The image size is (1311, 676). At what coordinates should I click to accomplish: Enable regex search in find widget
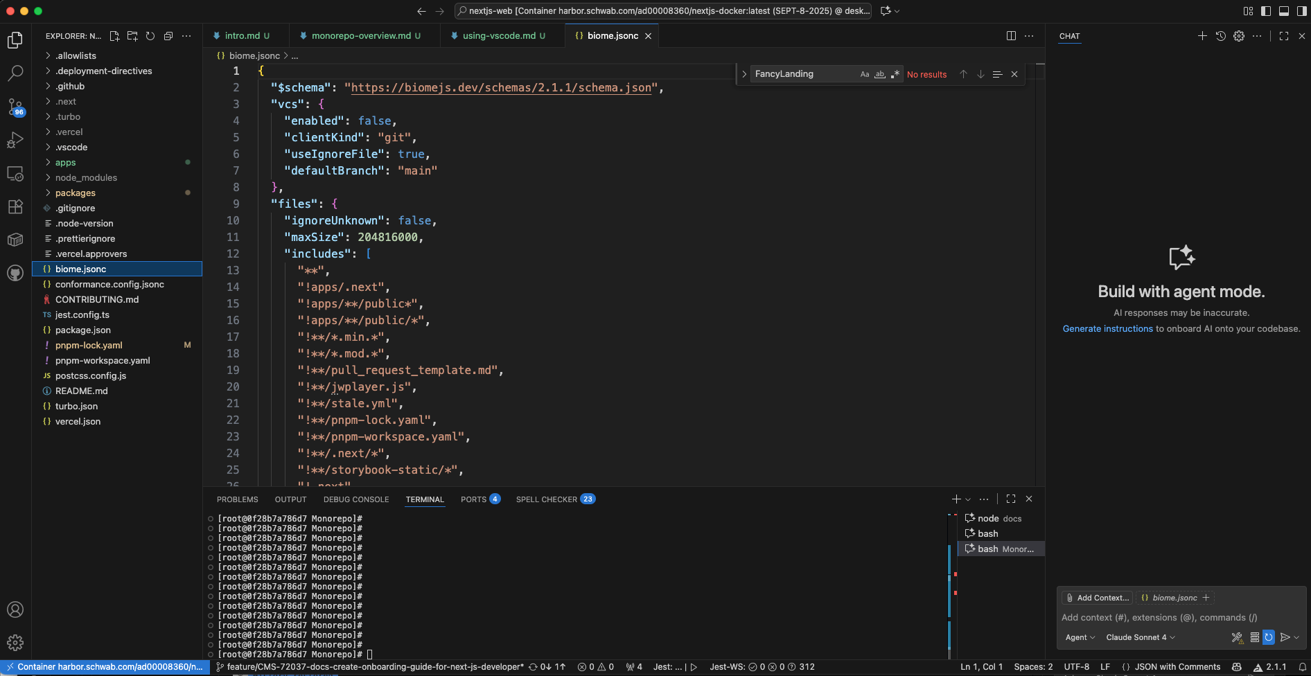coord(895,73)
